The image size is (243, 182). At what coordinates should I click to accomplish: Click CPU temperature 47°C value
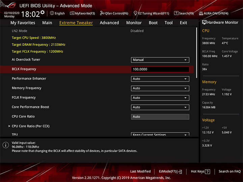225,43
